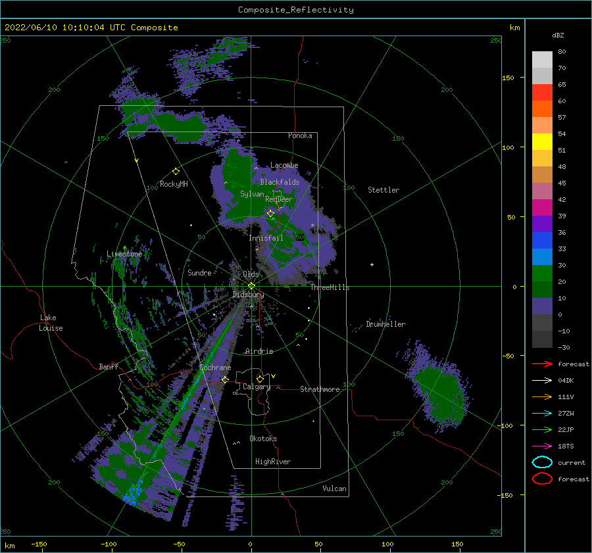Click the yellow diamond marker near Cochrane
Screen dimensions: 592x553
(225, 379)
